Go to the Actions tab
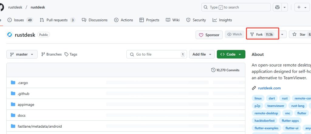 pos(124,20)
